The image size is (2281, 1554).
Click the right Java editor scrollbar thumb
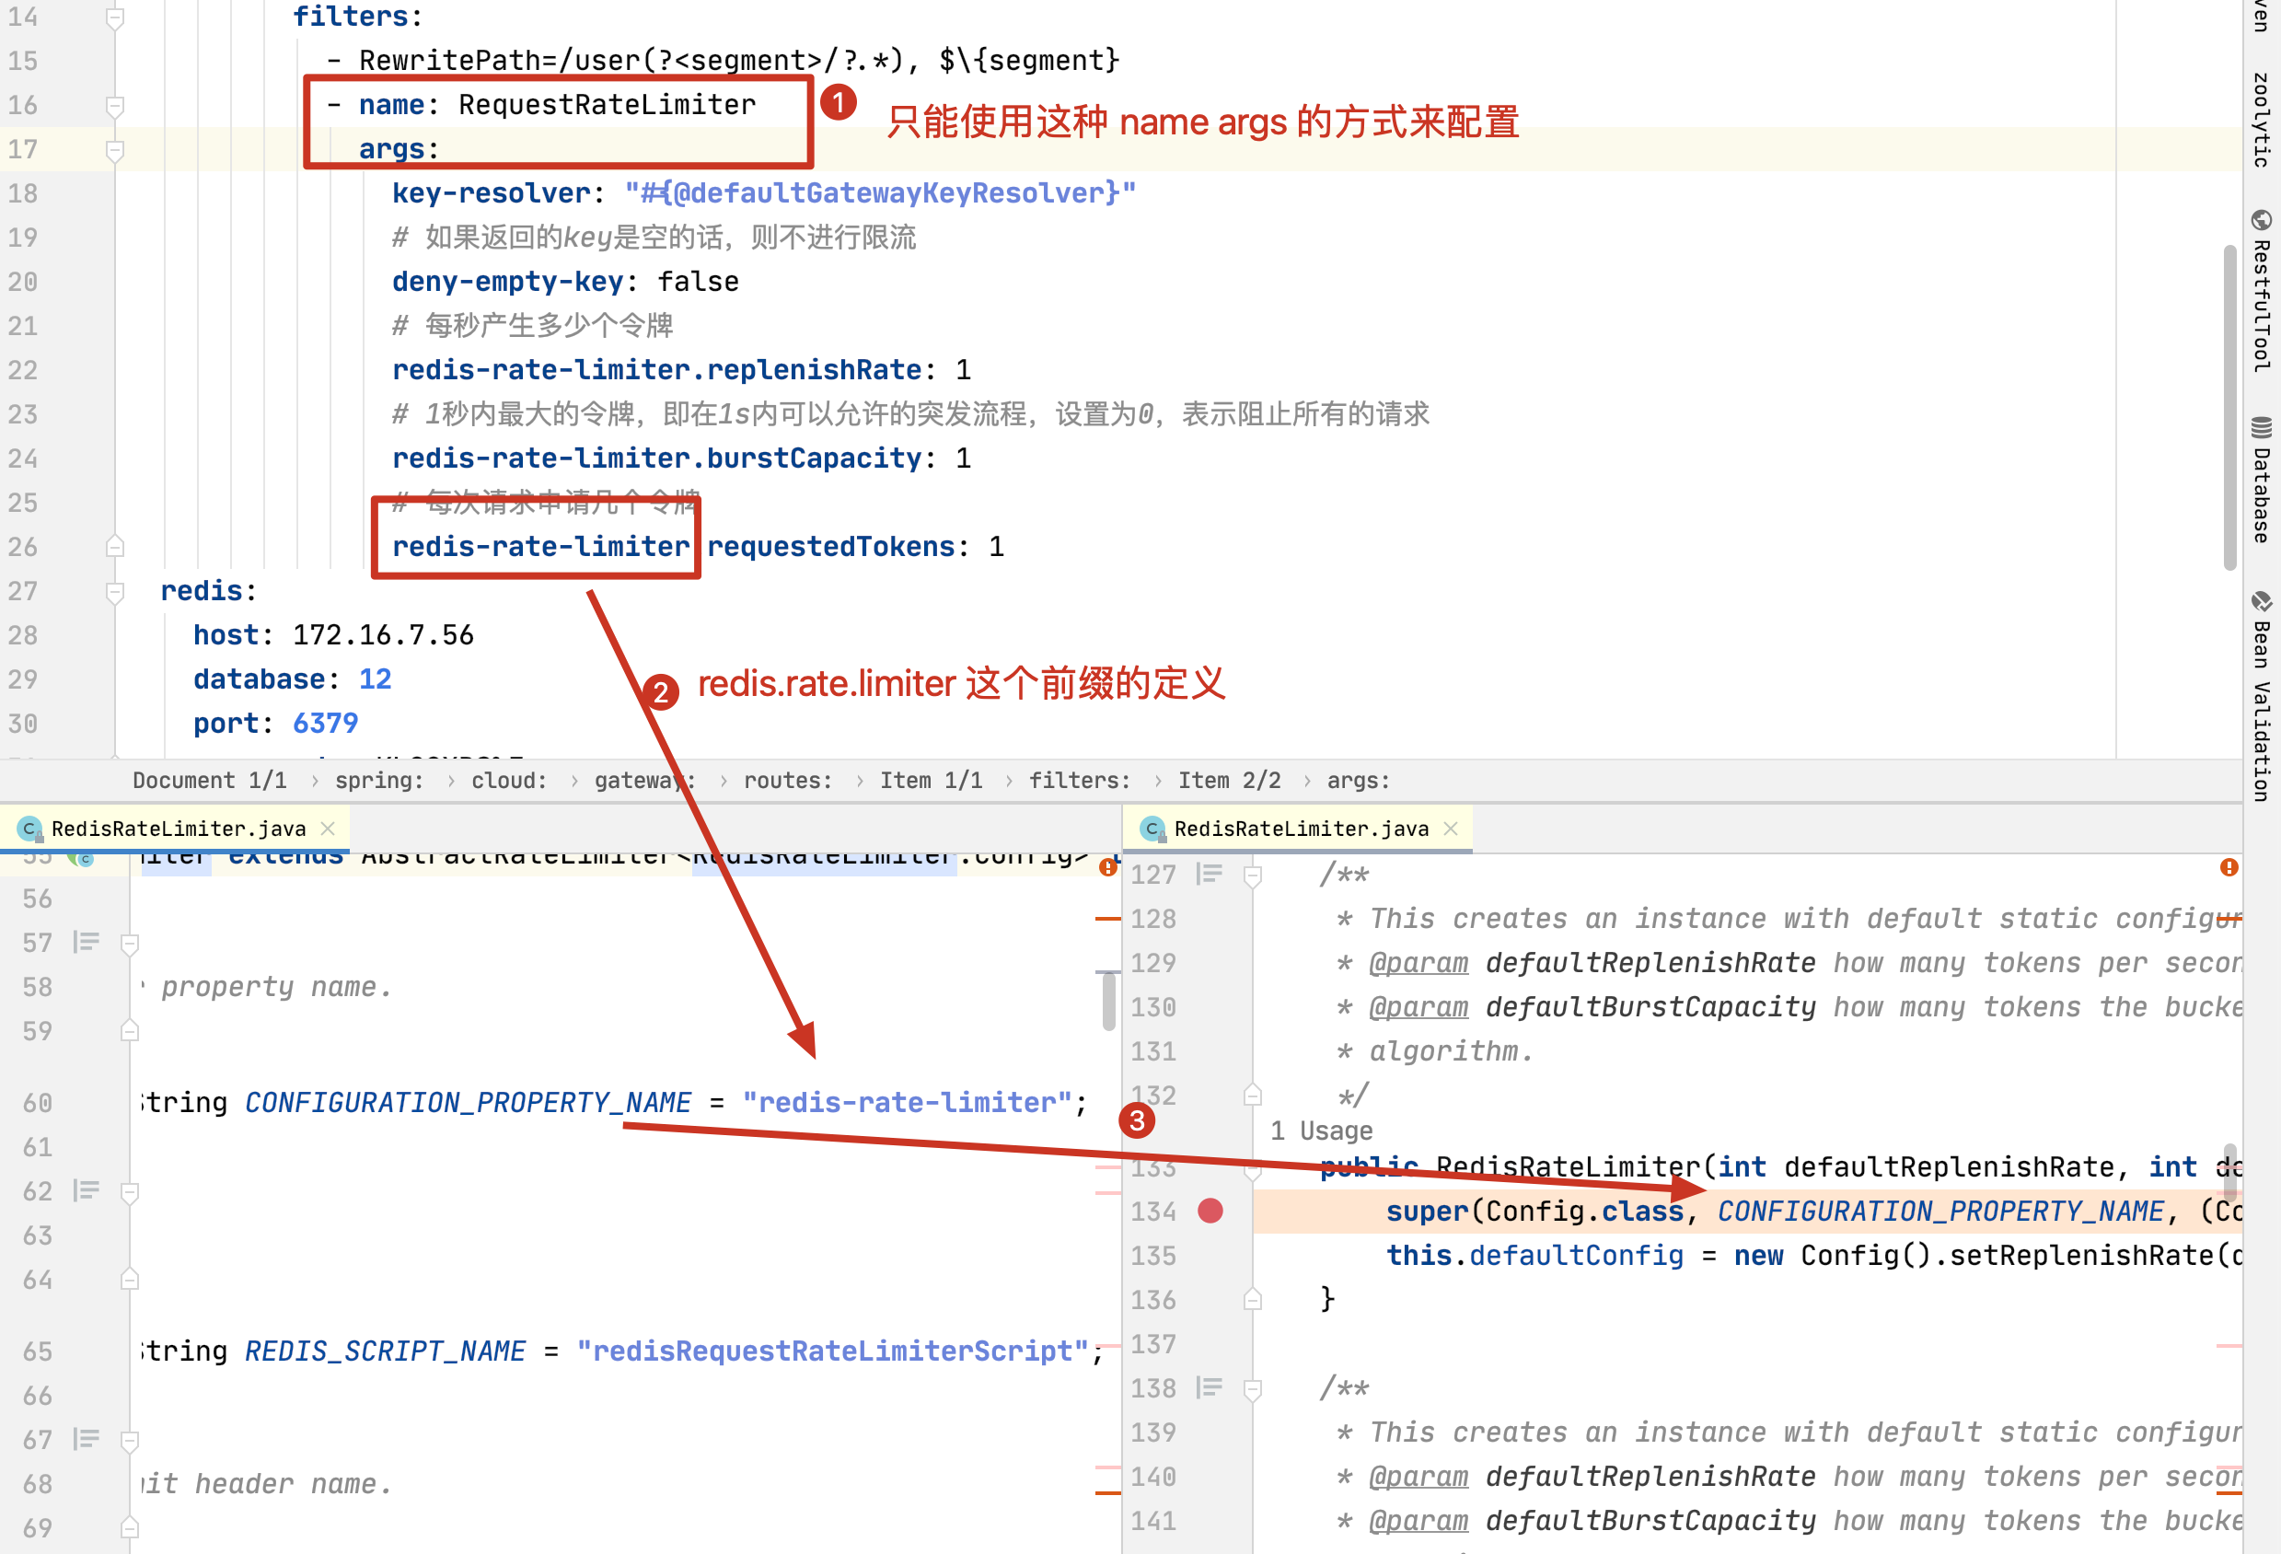[x=2230, y=1172]
